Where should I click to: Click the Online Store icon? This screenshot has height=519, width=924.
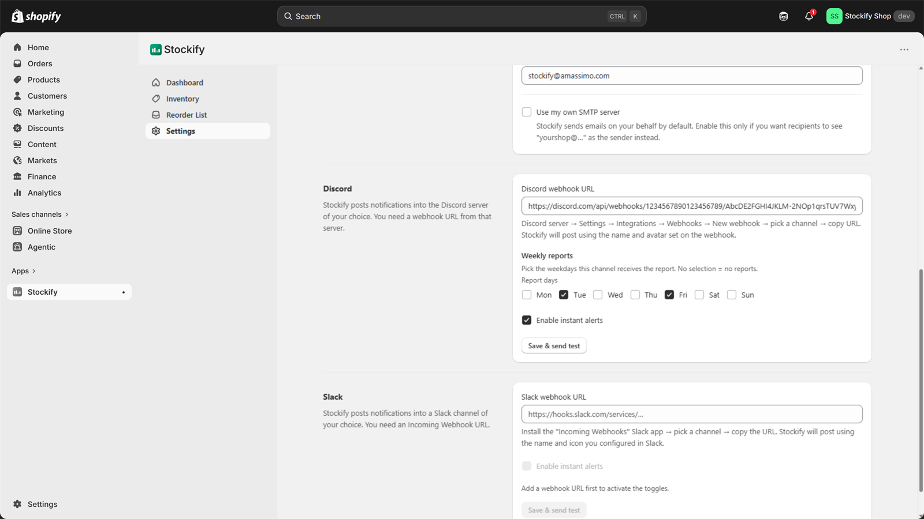pos(17,231)
